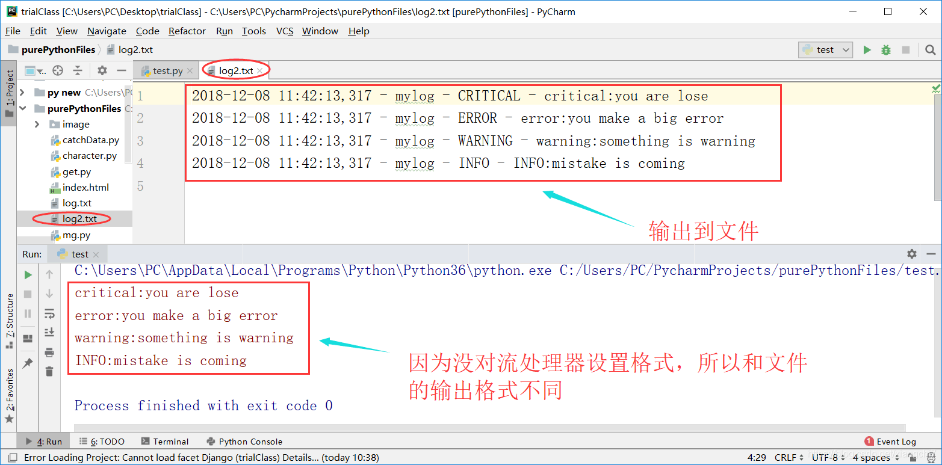Click the up arrow in Run panel
The width and height of the screenshot is (942, 465).
tap(49, 275)
